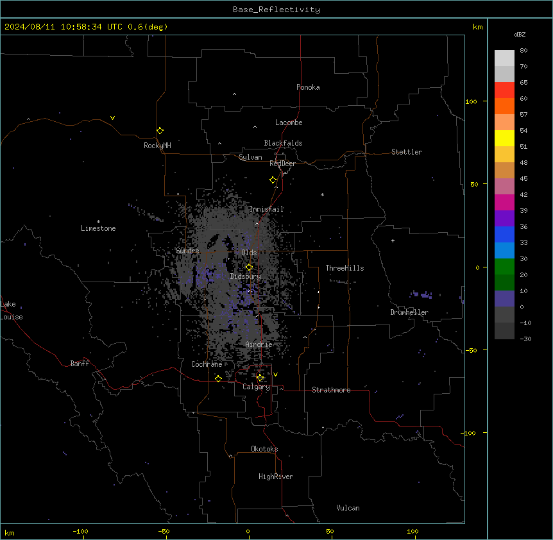Viewport: 553px width, 540px height.
Task: Select the Sylvan label
Action: (250, 157)
